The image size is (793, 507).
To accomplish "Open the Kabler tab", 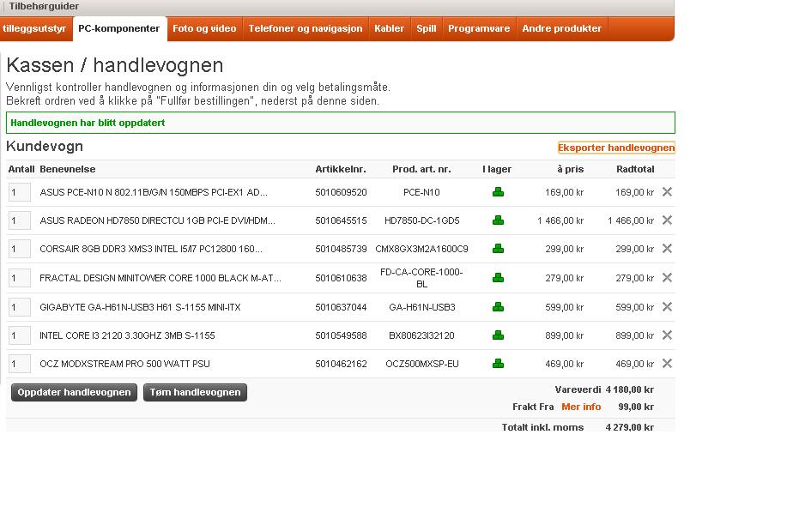I will tap(390, 29).
